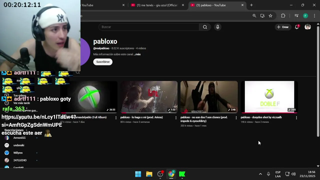Image resolution: width=320 pixels, height=180 pixels.
Task: Open OBS Studio from the taskbar
Action: pyautogui.click(x=160, y=174)
